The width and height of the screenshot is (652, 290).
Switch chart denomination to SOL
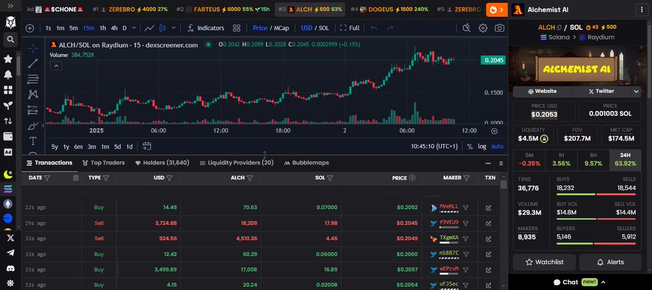point(324,28)
